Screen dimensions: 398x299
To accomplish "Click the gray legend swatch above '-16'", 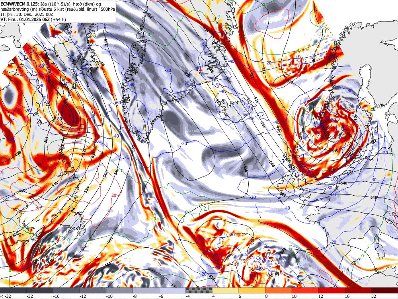I will point(66,290).
